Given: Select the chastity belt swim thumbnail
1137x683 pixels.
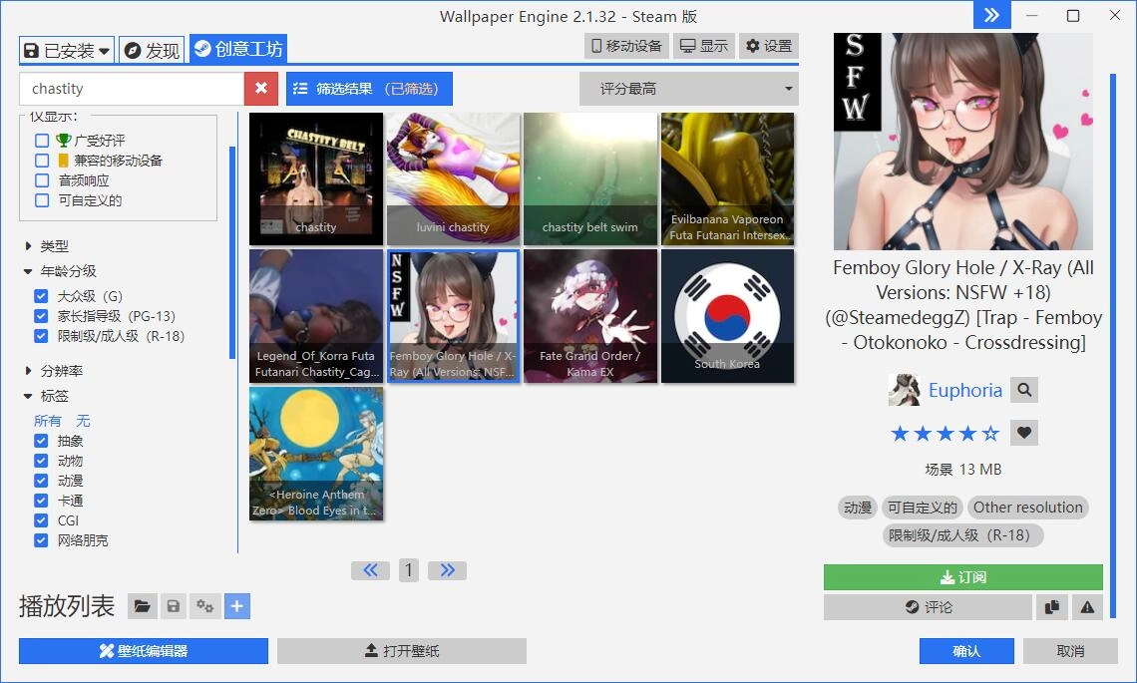Looking at the screenshot, I should 590,178.
